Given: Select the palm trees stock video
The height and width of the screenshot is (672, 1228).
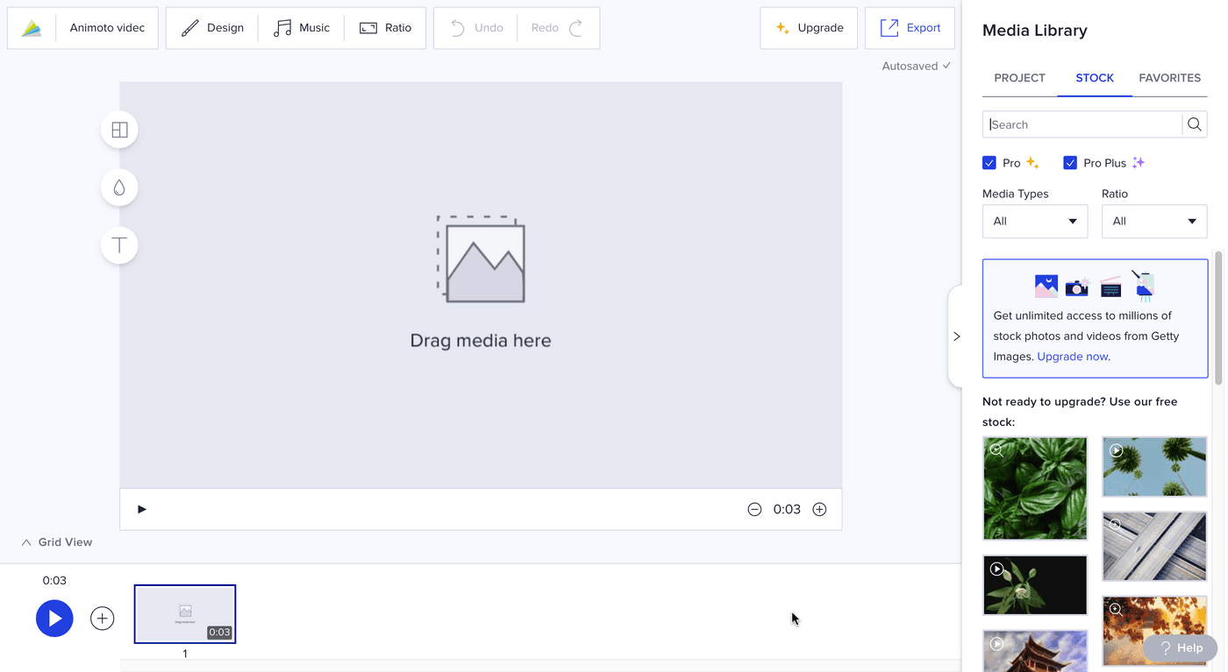Looking at the screenshot, I should [1154, 466].
